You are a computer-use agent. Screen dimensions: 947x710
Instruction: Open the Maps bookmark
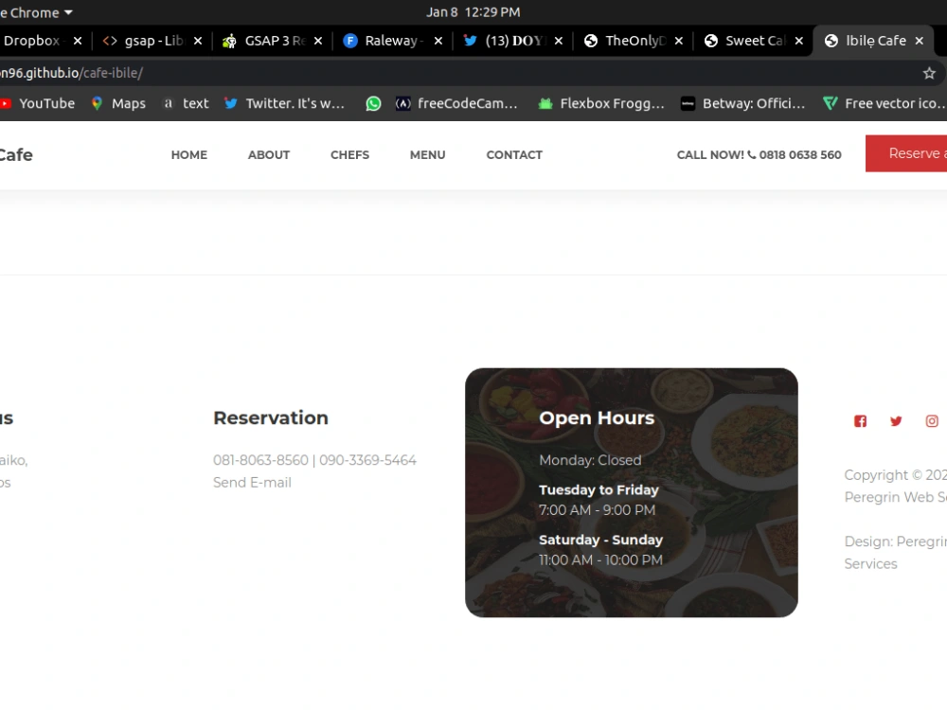[x=118, y=103]
